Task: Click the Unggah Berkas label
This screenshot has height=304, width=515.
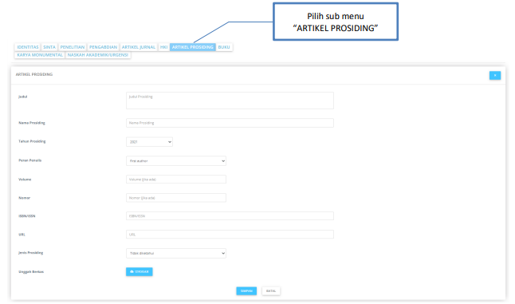Action: tap(31, 272)
